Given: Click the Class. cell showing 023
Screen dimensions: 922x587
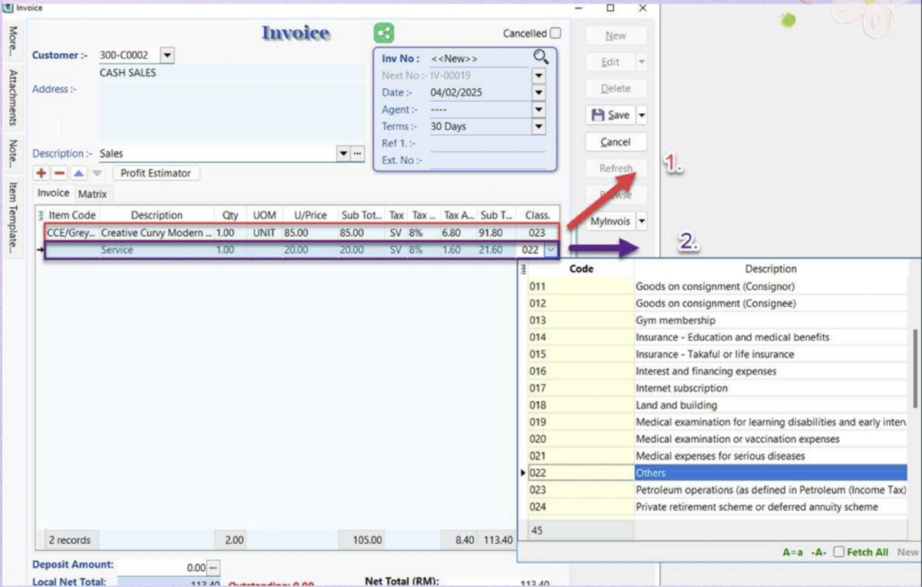Looking at the screenshot, I should tap(537, 233).
